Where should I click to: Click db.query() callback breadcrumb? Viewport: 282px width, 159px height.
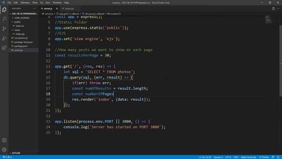tap(93, 14)
